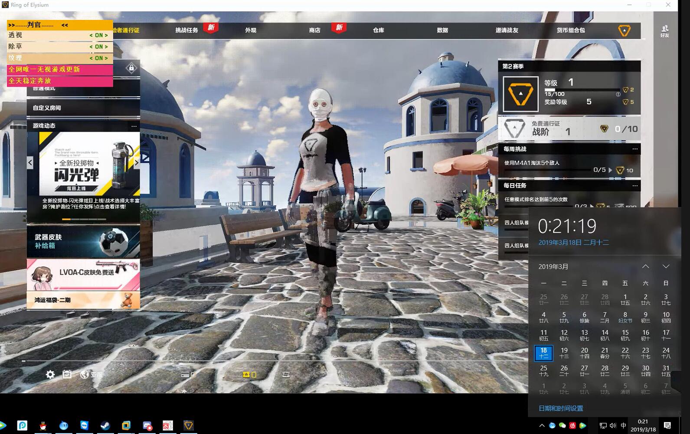Click the yellow star ticket currency icon
Viewport: 690px width, 434px height.
tap(246, 375)
